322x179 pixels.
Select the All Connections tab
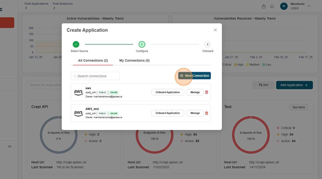[93, 61]
